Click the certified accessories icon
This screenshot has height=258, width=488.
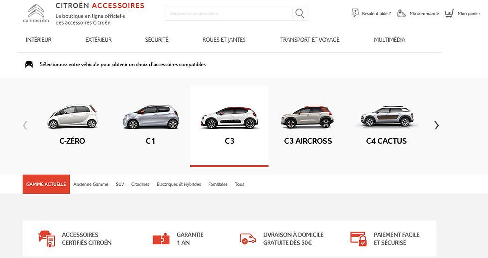point(47,239)
